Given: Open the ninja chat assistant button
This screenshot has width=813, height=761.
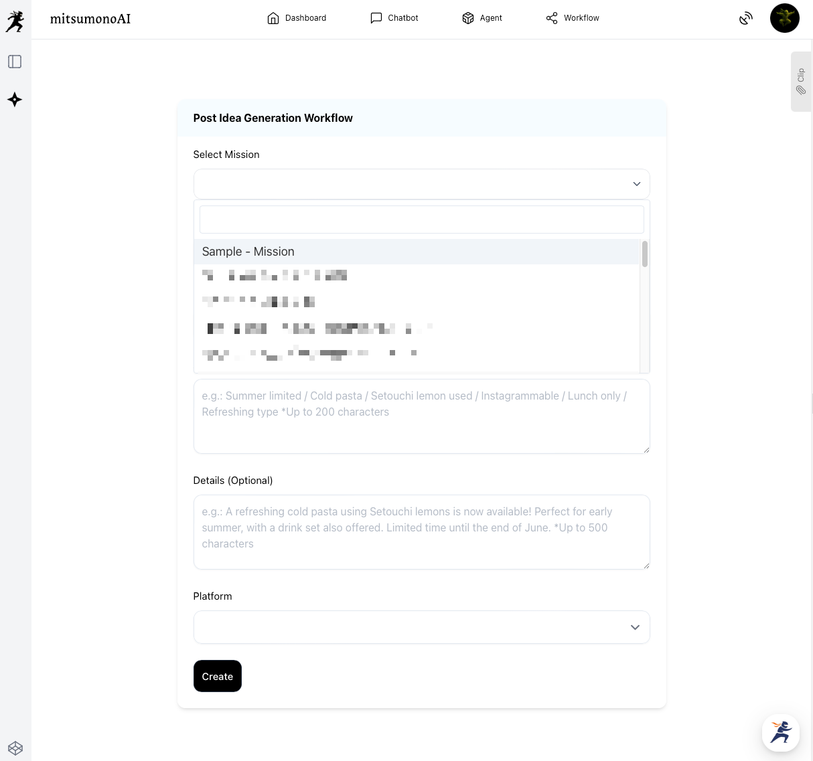Looking at the screenshot, I should [780, 732].
